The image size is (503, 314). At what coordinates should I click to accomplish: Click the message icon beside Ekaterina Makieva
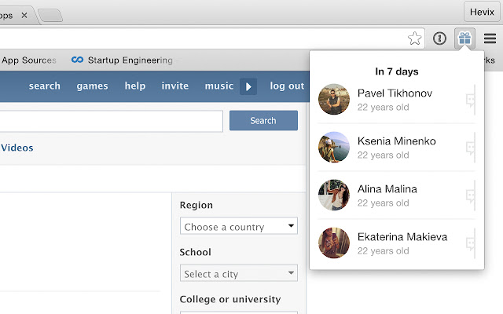pyautogui.click(x=470, y=243)
